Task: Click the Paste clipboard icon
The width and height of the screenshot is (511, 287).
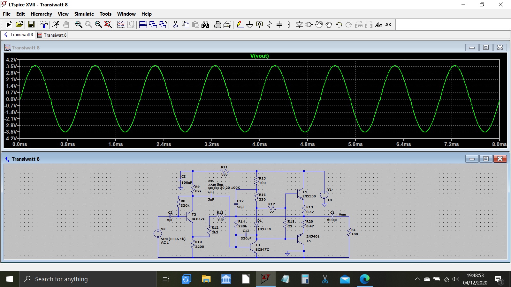Action: (195, 25)
